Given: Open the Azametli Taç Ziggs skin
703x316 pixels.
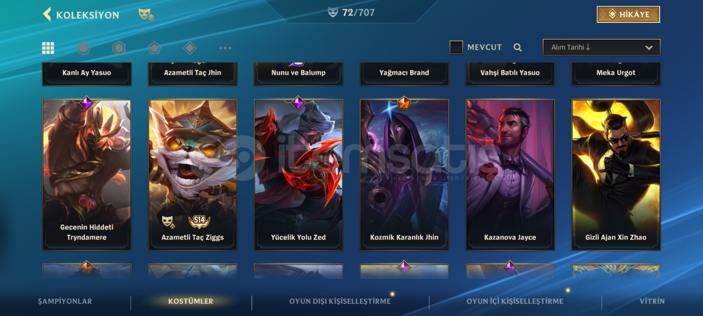Looking at the screenshot, I should click(x=192, y=175).
